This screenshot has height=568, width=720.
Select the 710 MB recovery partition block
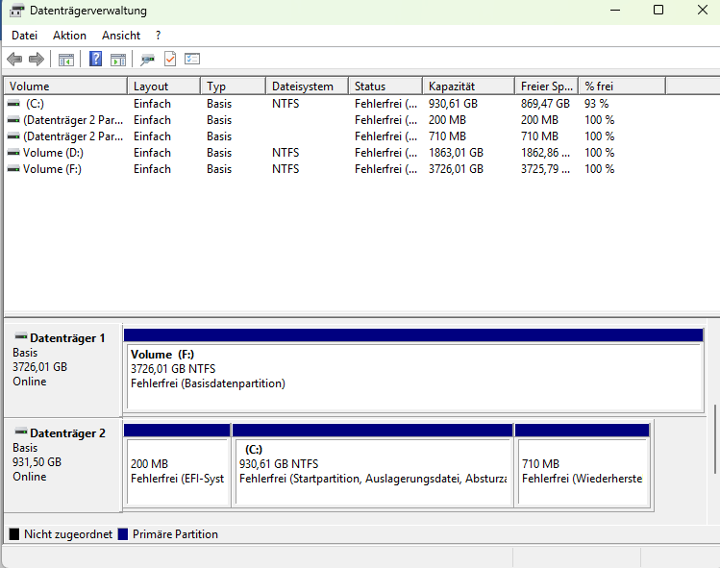click(583, 465)
